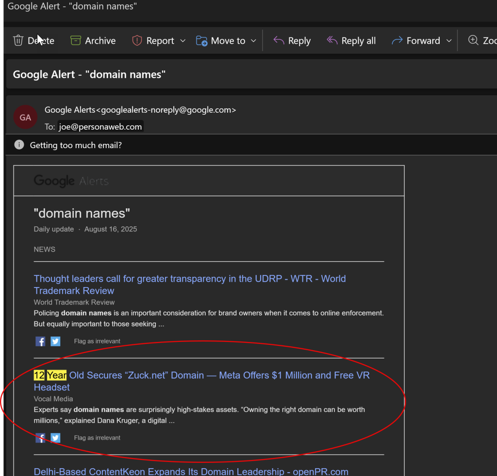Click the Move to folder icon
This screenshot has height=476, width=497.
coord(201,41)
